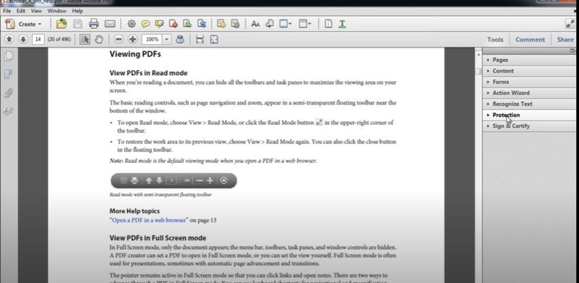Expand the Forms tools section

528,82
